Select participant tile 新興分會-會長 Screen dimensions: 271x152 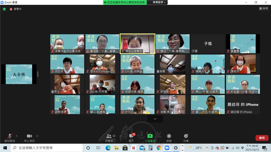click(138, 84)
